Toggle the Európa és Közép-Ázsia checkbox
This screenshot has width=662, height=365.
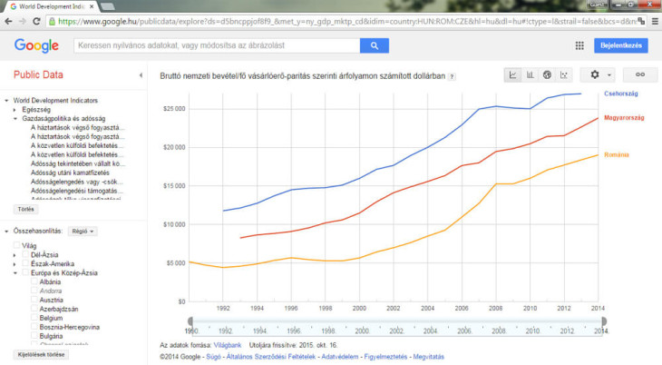tap(25, 272)
